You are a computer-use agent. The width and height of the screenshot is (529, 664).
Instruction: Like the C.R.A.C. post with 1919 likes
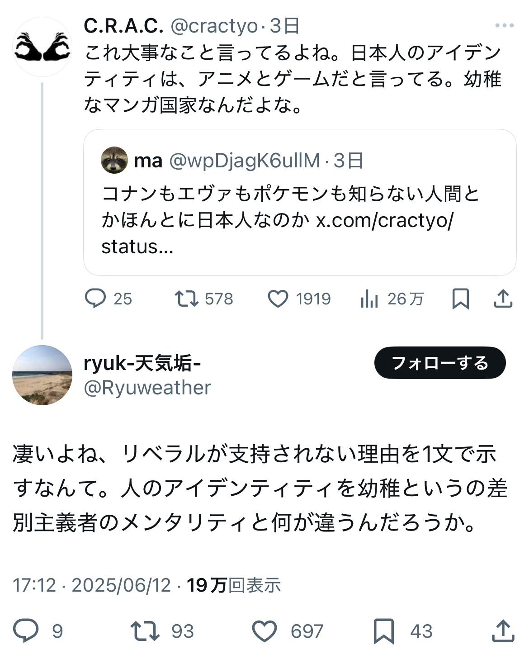click(x=278, y=299)
